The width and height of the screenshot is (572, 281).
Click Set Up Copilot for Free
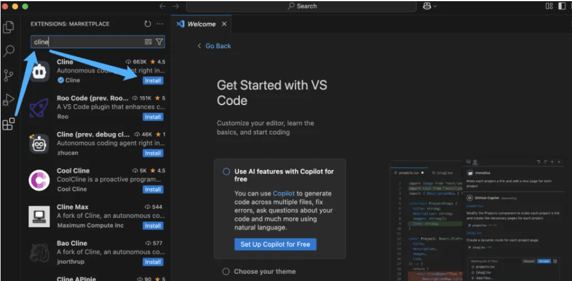[x=275, y=244]
